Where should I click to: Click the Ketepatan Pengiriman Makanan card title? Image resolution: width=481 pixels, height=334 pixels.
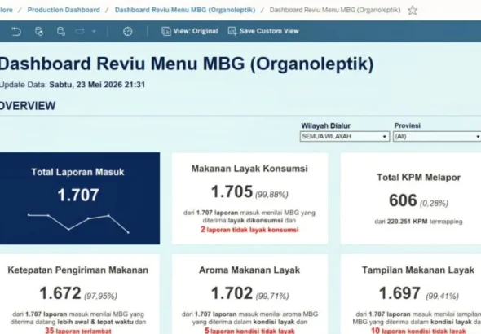[x=78, y=270]
